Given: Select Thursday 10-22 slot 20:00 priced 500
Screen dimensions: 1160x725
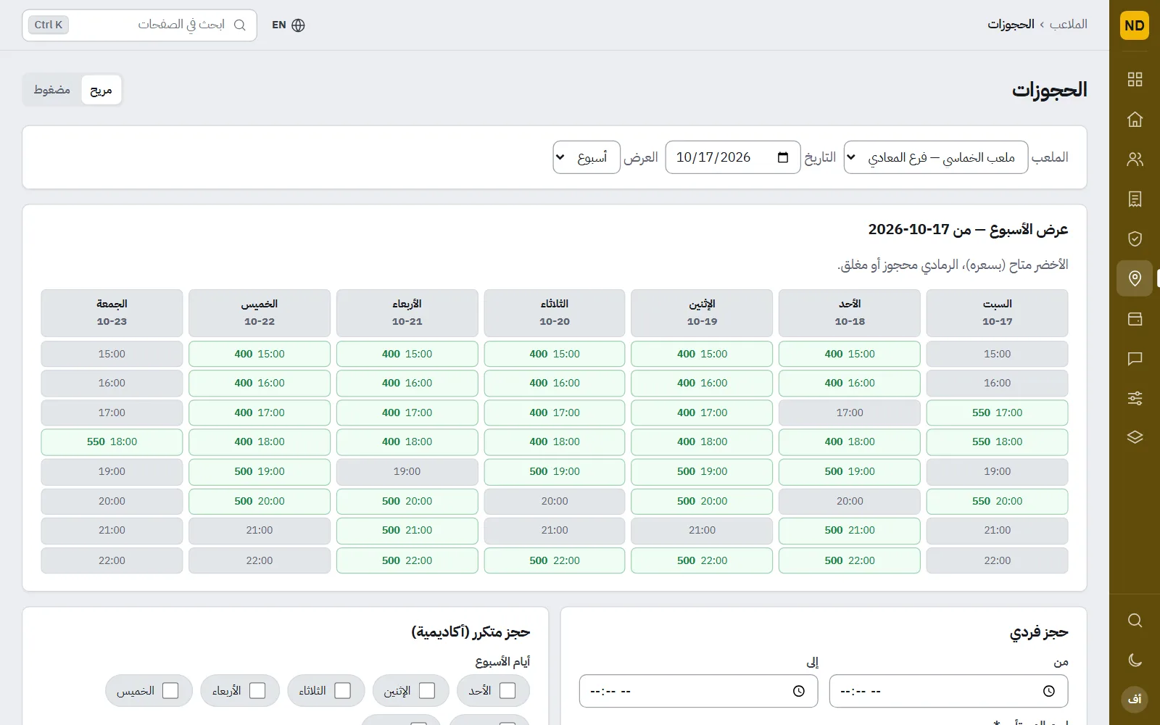Looking at the screenshot, I should pos(260,501).
